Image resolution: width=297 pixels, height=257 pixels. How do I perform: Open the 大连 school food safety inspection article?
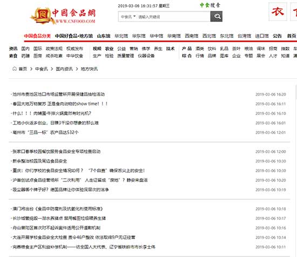coord(74,238)
